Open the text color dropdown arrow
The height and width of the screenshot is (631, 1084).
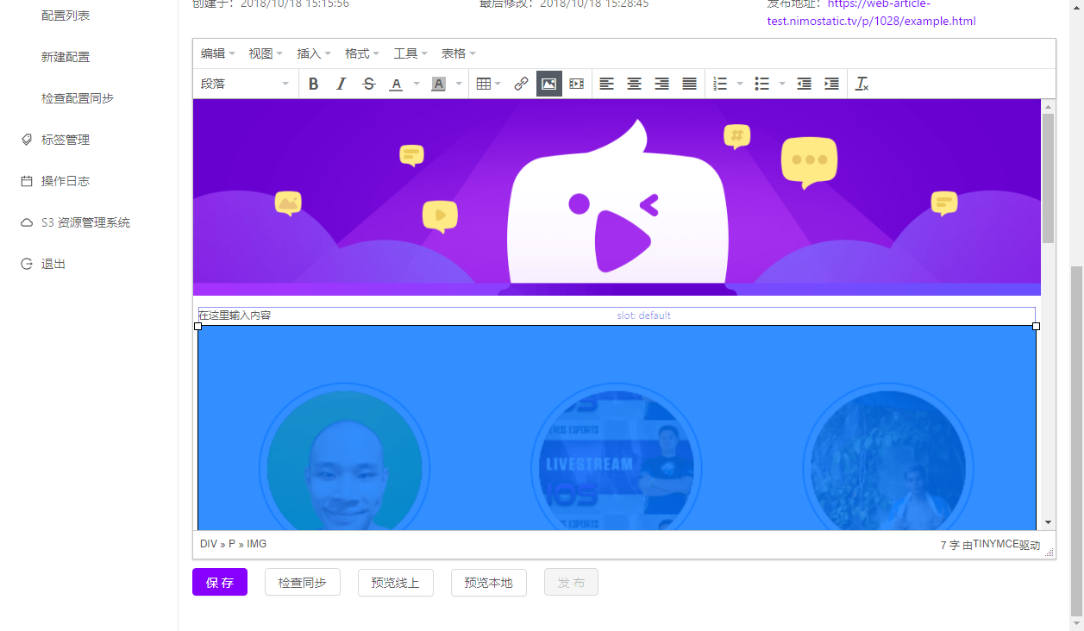click(x=417, y=84)
